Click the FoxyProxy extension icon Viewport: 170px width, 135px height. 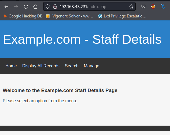tap(153, 7)
